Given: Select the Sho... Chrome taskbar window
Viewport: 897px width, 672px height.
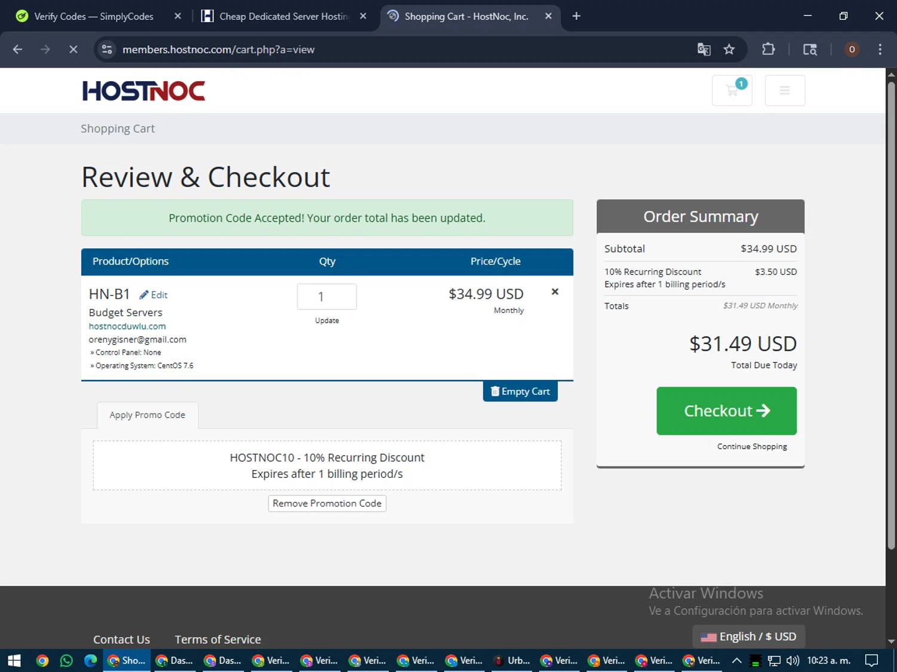Looking at the screenshot, I should [x=127, y=661].
